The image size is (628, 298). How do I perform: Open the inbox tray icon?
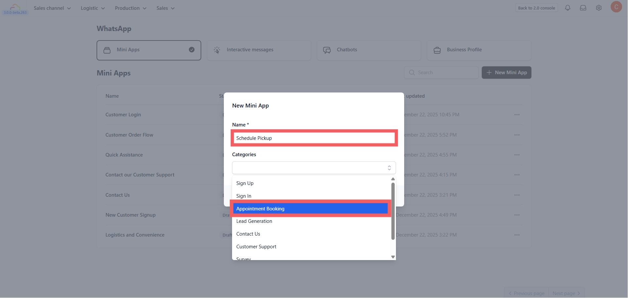coord(583,8)
